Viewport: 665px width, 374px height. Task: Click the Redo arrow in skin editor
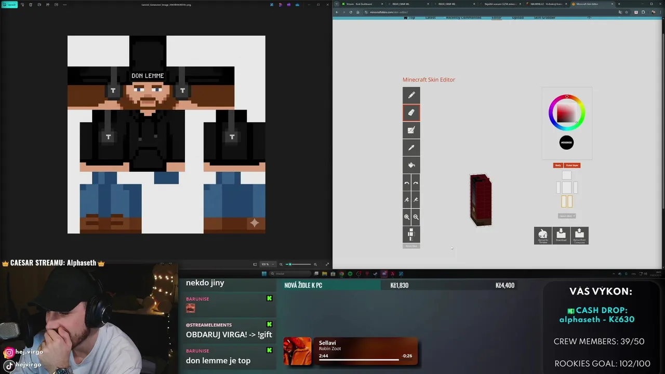click(416, 183)
